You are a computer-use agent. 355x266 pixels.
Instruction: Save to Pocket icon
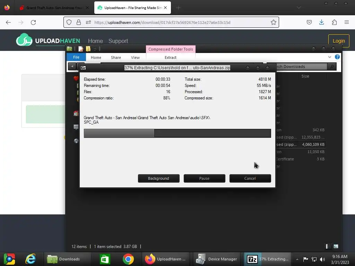point(309,22)
